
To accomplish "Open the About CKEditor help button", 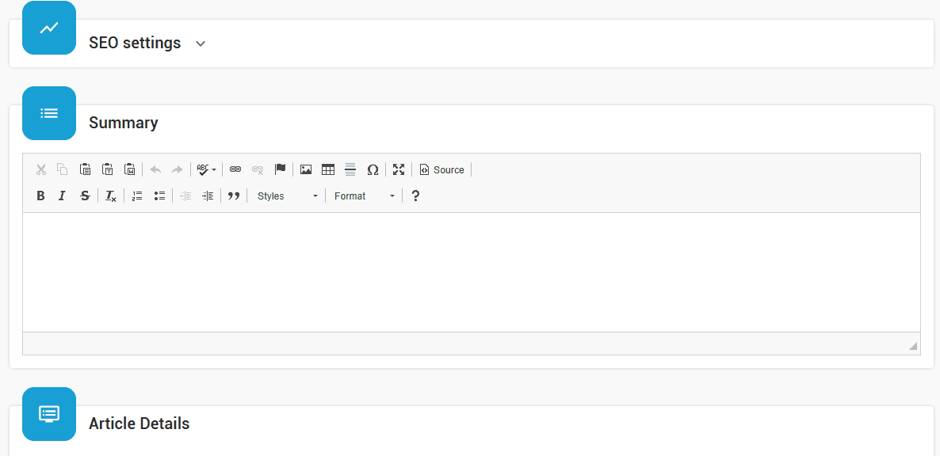I will tap(415, 196).
